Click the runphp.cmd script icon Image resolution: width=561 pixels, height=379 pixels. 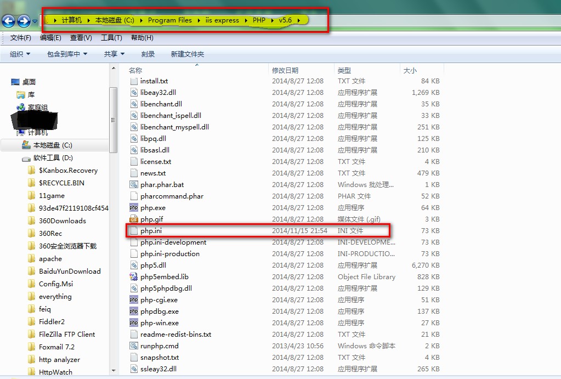point(134,346)
